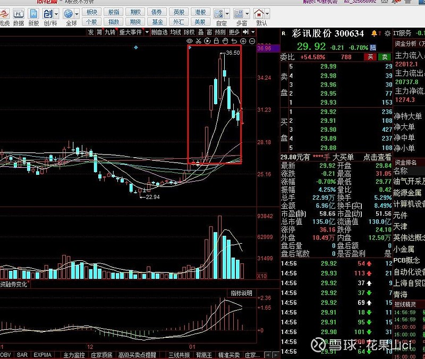
Task: Click the green 卖 sell button
Action: click(x=385, y=57)
